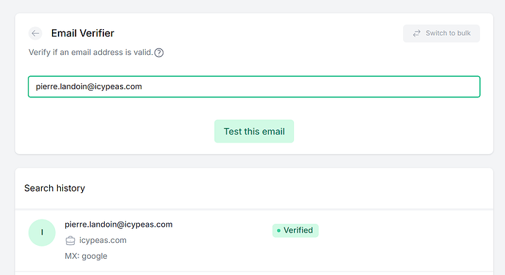
Task: Click the Email Verifier title
Action: tap(83, 33)
